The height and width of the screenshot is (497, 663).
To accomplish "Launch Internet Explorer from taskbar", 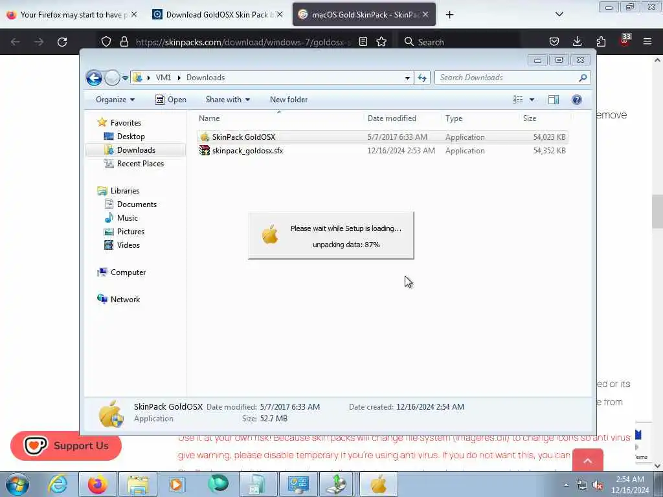I will pyautogui.click(x=58, y=484).
